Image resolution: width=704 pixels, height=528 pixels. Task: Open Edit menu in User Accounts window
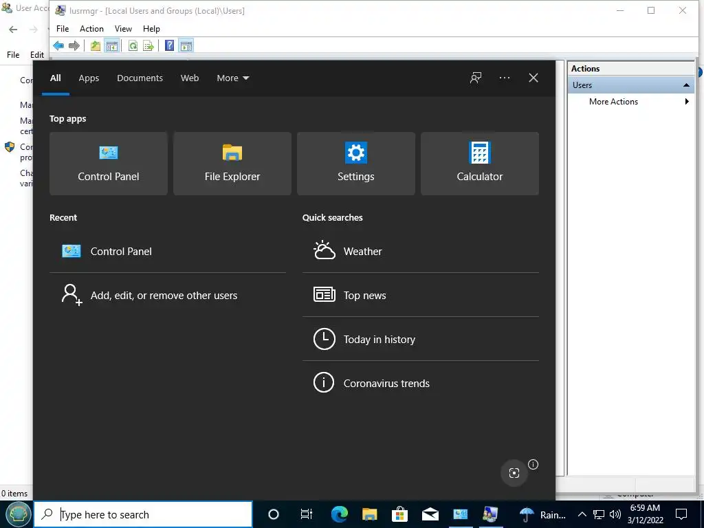37,55
